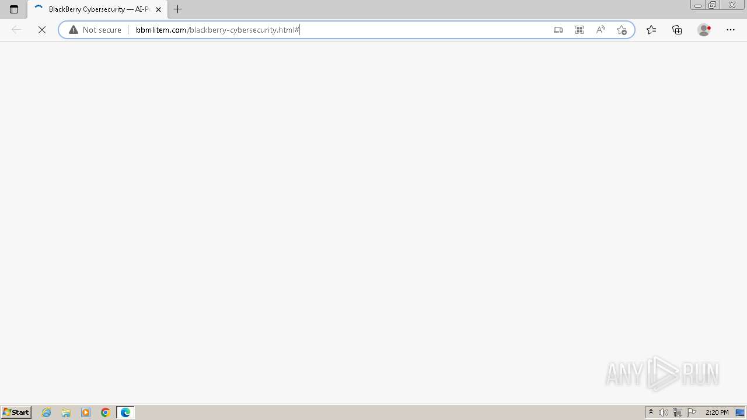Open the volume speaker tray icon
Screen dimensions: 747x420
tap(664, 412)
